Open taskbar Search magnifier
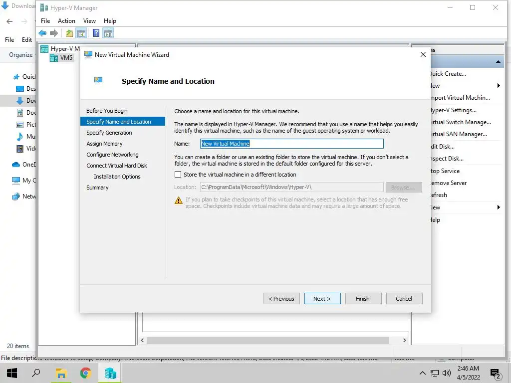511x383 pixels. [36, 373]
